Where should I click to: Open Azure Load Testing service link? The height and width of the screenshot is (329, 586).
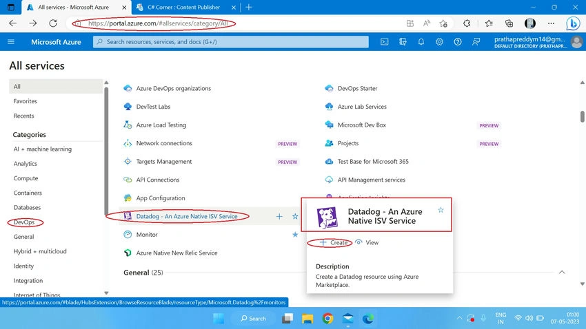pos(161,125)
